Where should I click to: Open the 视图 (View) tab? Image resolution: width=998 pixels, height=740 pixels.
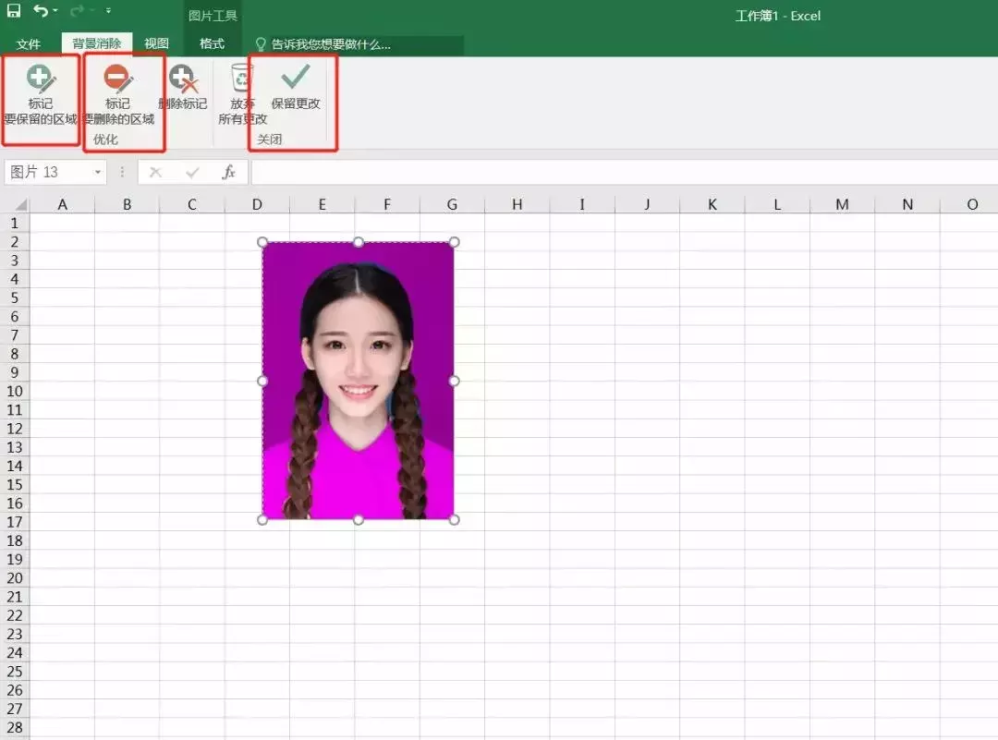coord(156,43)
